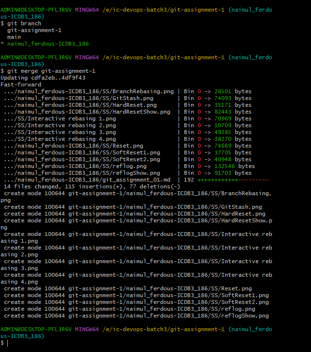Click the '35171' byte size value
Screen dimensions: 311x352
(x=223, y=105)
